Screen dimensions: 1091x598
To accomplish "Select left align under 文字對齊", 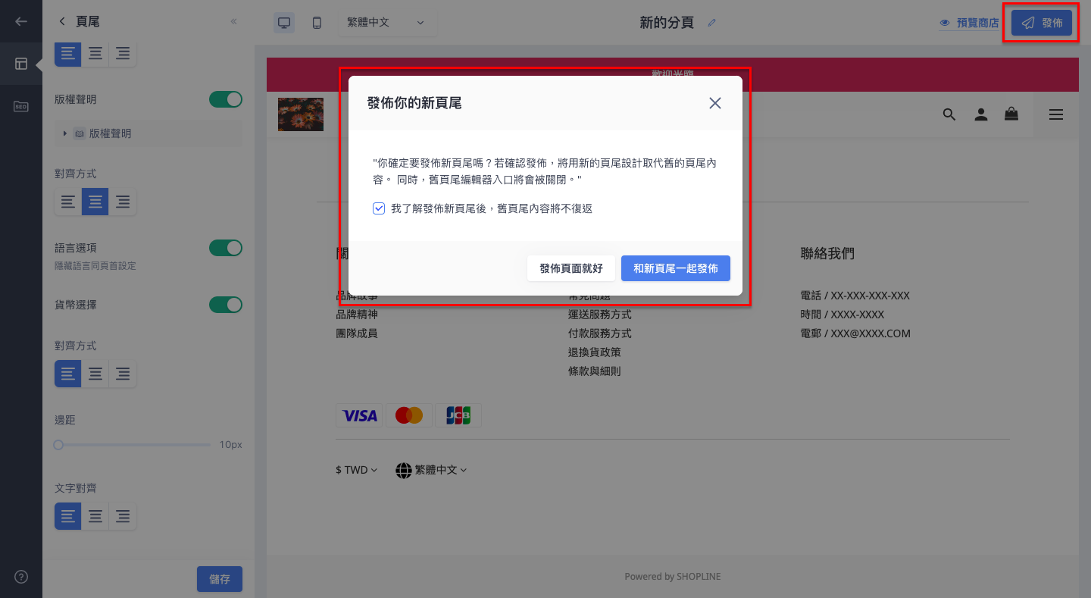I will 68,516.
